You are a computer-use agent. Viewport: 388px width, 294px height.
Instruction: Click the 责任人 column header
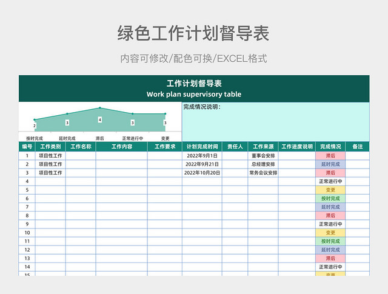click(x=235, y=147)
